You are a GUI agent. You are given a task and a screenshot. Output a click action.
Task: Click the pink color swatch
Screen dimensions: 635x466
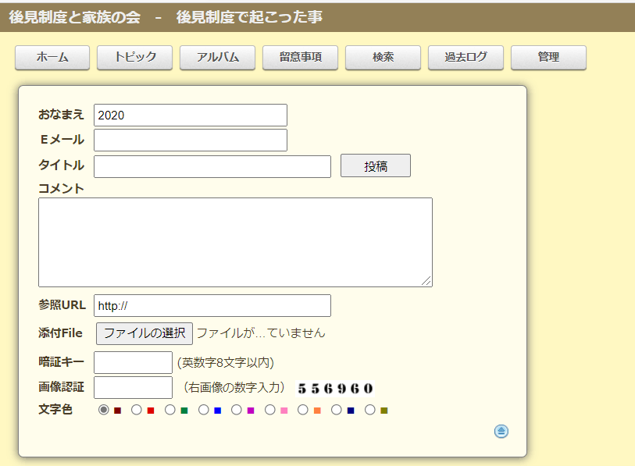pyautogui.click(x=284, y=411)
